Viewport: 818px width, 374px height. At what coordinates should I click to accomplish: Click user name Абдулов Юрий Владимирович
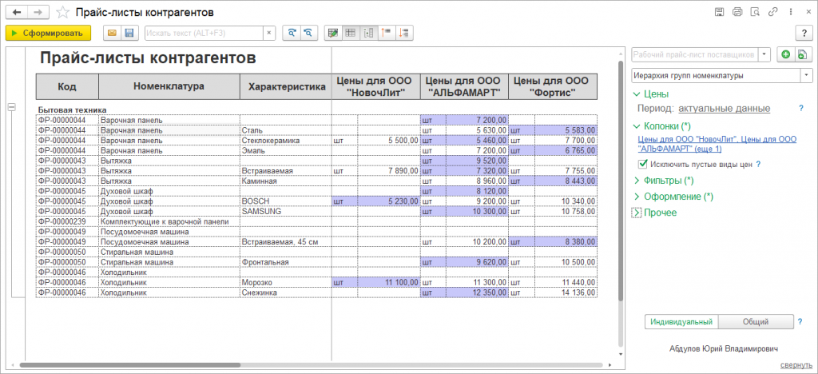click(x=722, y=348)
